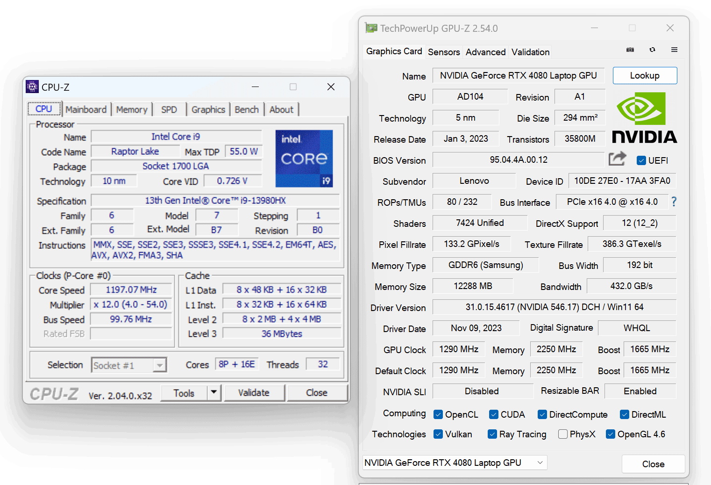Viewport: 711px width, 485px height.
Task: Switch to the Mainboard tab
Action: [x=86, y=109]
